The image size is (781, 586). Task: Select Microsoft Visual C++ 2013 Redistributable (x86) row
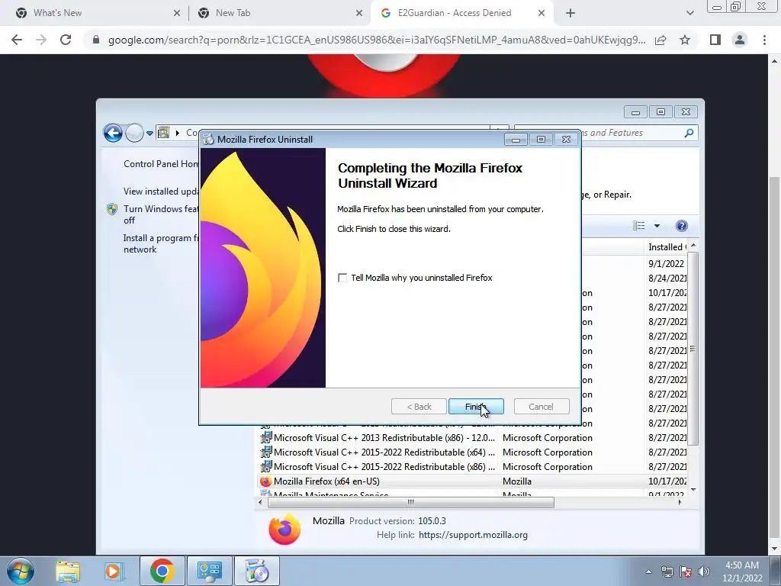pyautogui.click(x=473, y=438)
